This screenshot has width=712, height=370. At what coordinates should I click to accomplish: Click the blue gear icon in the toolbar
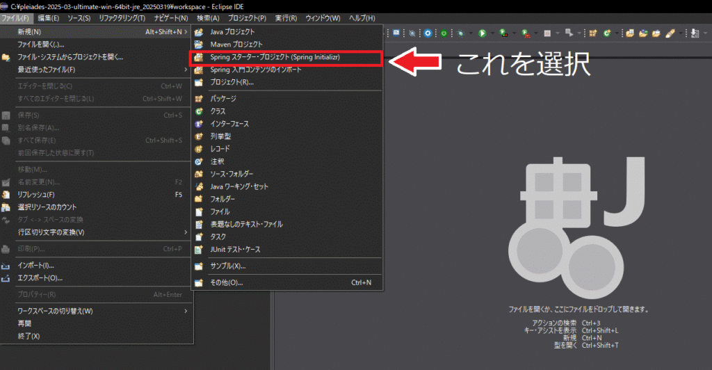[x=428, y=33]
